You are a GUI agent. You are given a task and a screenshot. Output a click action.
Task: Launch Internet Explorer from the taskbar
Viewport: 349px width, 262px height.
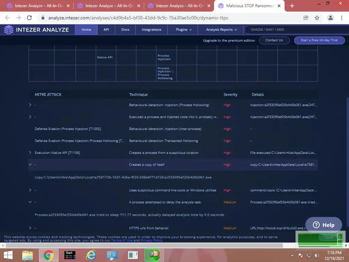click(x=91, y=255)
